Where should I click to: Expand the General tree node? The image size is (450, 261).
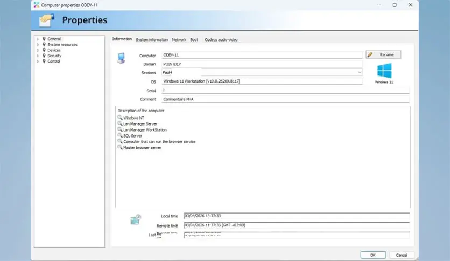pyautogui.click(x=38, y=39)
